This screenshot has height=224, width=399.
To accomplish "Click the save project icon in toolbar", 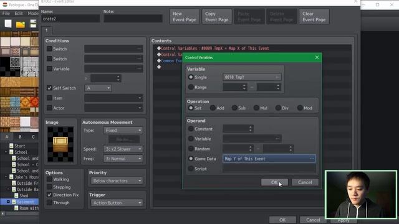I will click(33, 24).
